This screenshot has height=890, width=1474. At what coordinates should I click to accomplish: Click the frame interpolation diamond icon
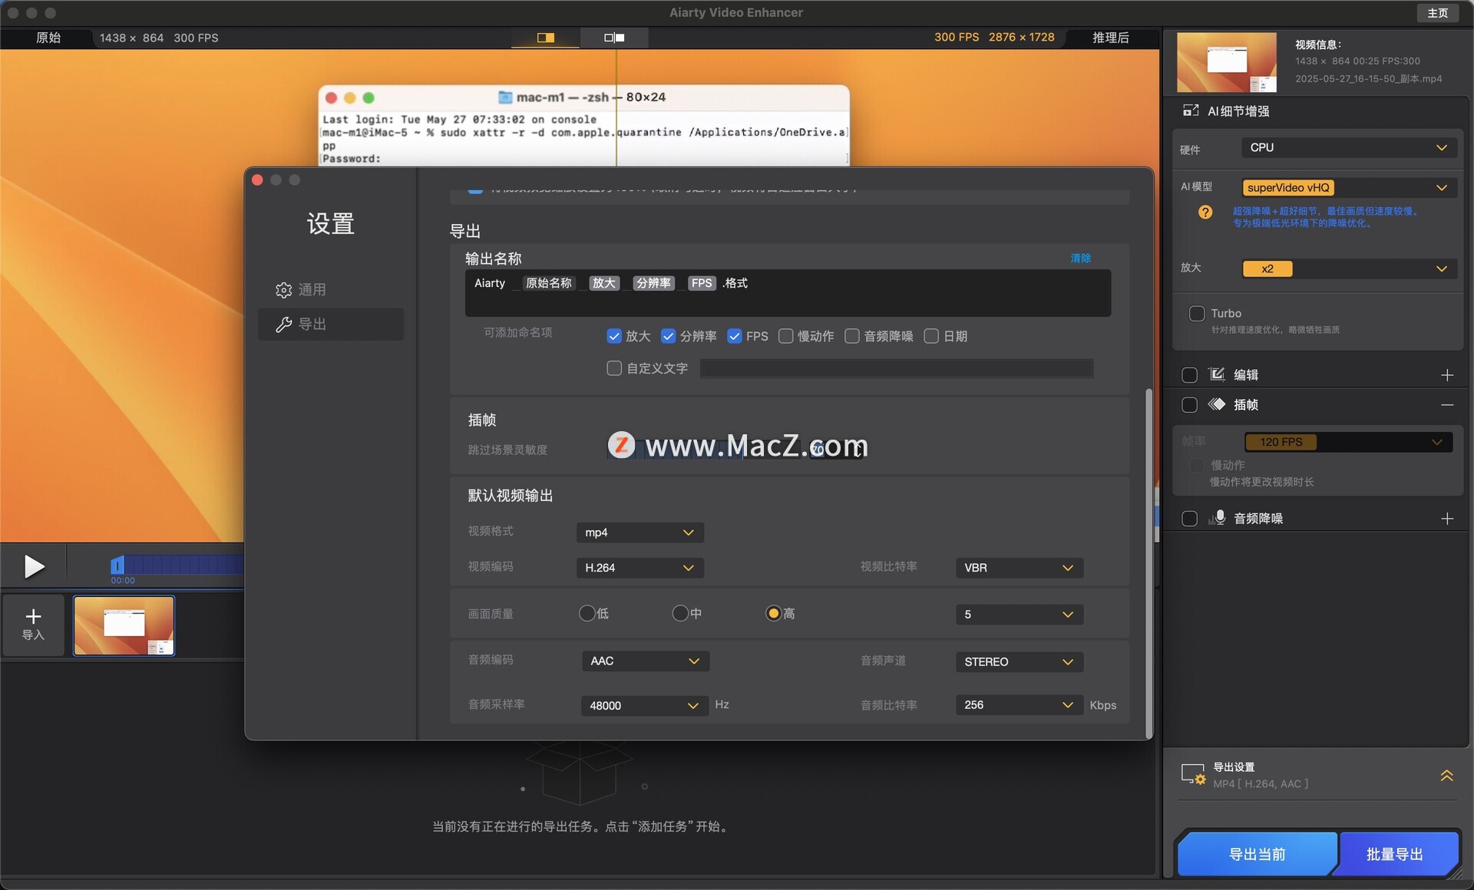point(1217,404)
